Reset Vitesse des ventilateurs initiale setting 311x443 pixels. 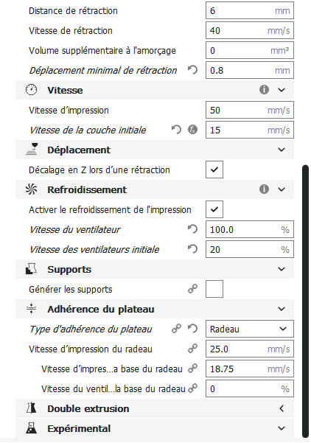[x=192, y=249]
